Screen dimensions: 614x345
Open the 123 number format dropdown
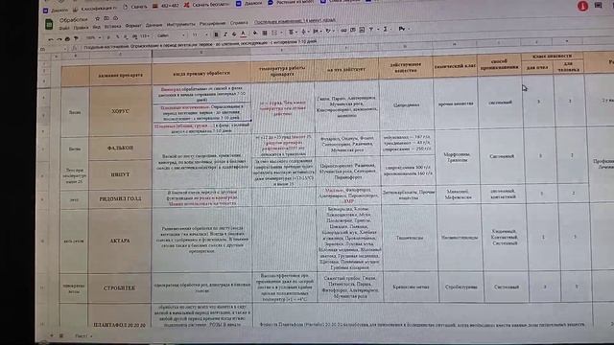click(x=145, y=36)
